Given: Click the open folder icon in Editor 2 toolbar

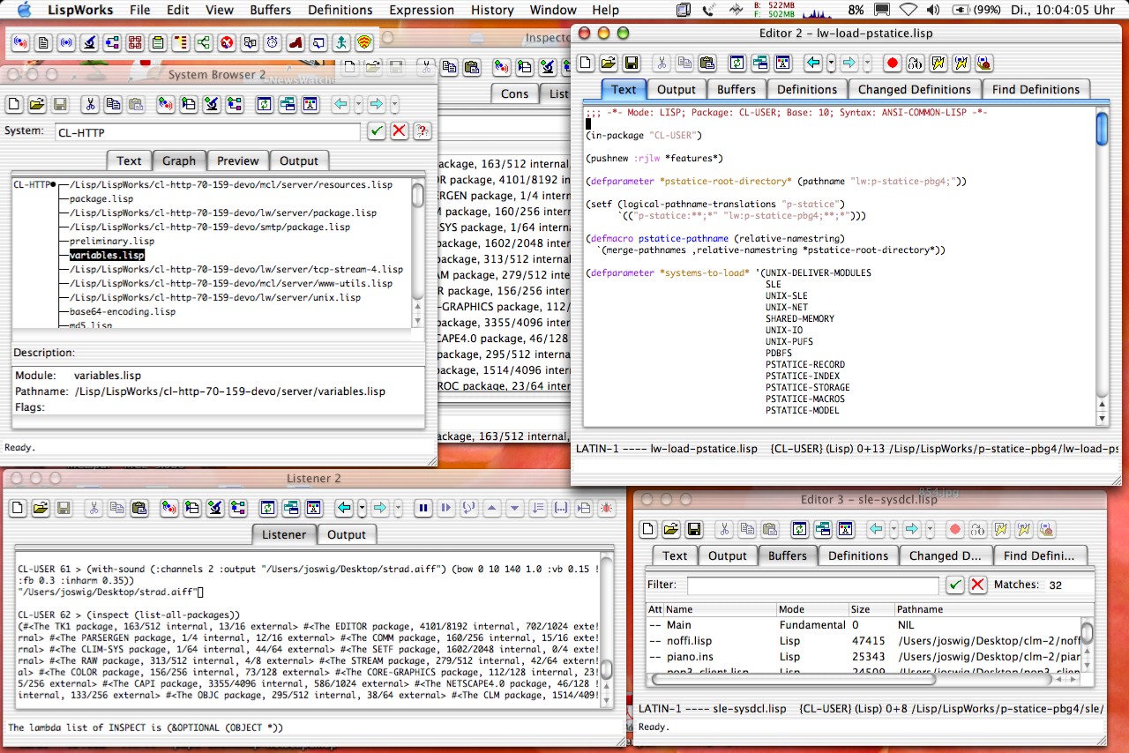Looking at the screenshot, I should coord(609,63).
